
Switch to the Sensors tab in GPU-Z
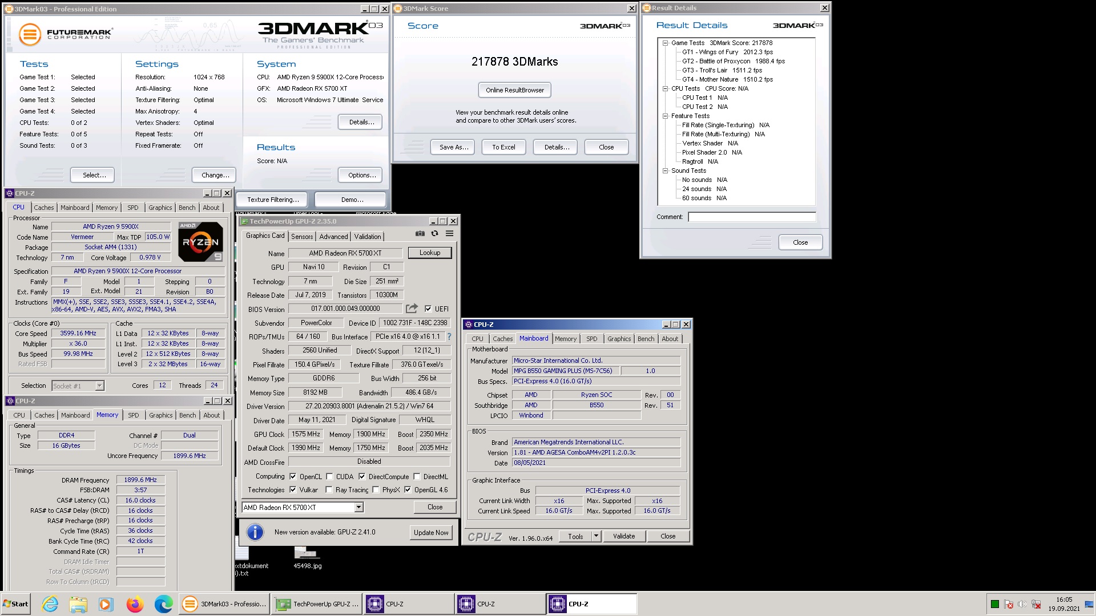[x=302, y=237]
